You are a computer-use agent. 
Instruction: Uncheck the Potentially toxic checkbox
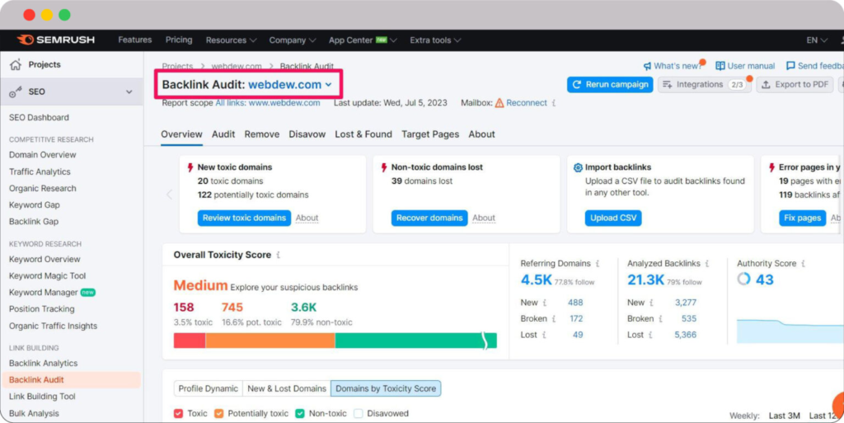[x=218, y=413]
